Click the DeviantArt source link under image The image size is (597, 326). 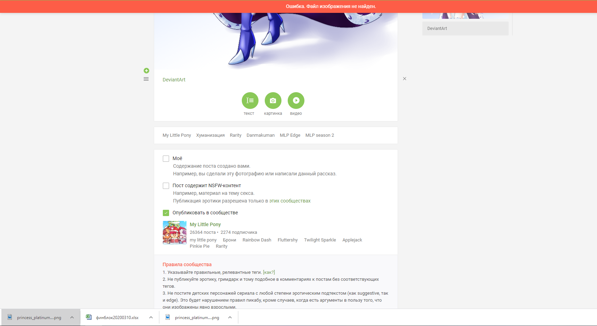tap(174, 80)
